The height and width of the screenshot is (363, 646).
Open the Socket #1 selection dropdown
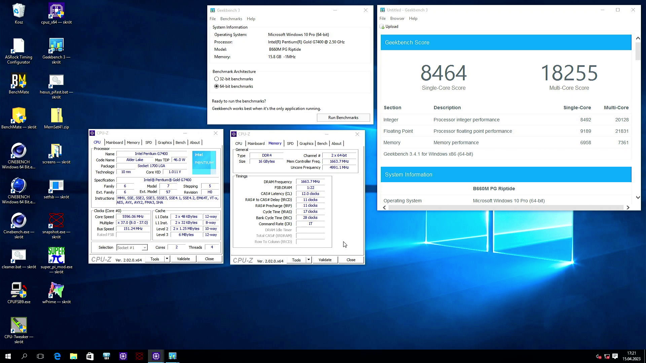pos(132,248)
